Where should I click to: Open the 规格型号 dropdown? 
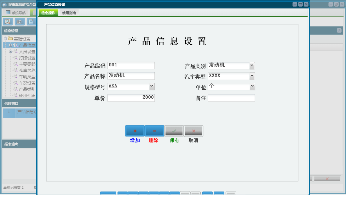152,86
